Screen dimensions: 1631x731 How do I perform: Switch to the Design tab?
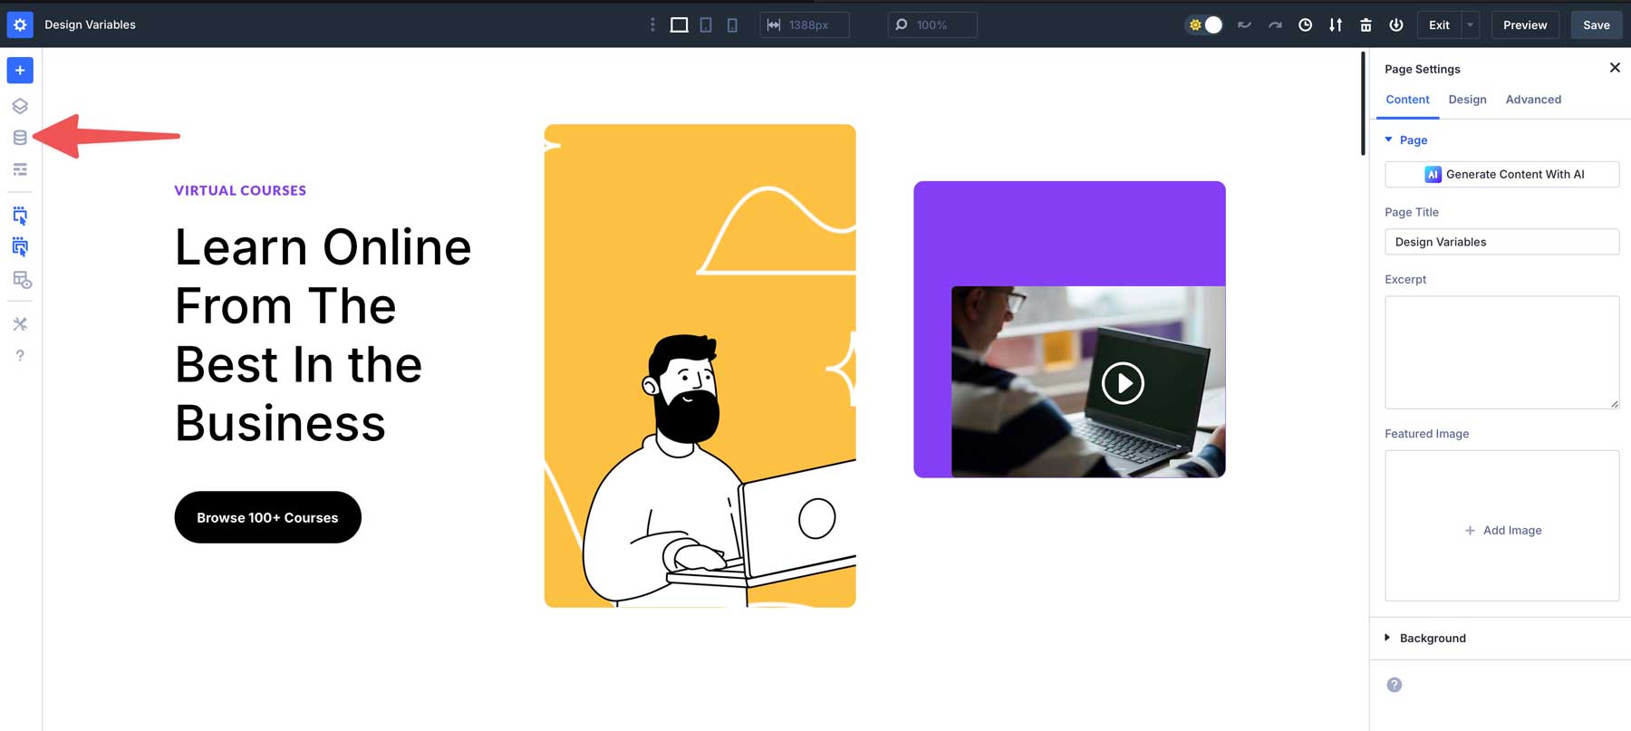click(x=1467, y=100)
